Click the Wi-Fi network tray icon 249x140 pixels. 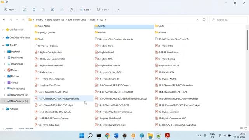(x=219, y=135)
